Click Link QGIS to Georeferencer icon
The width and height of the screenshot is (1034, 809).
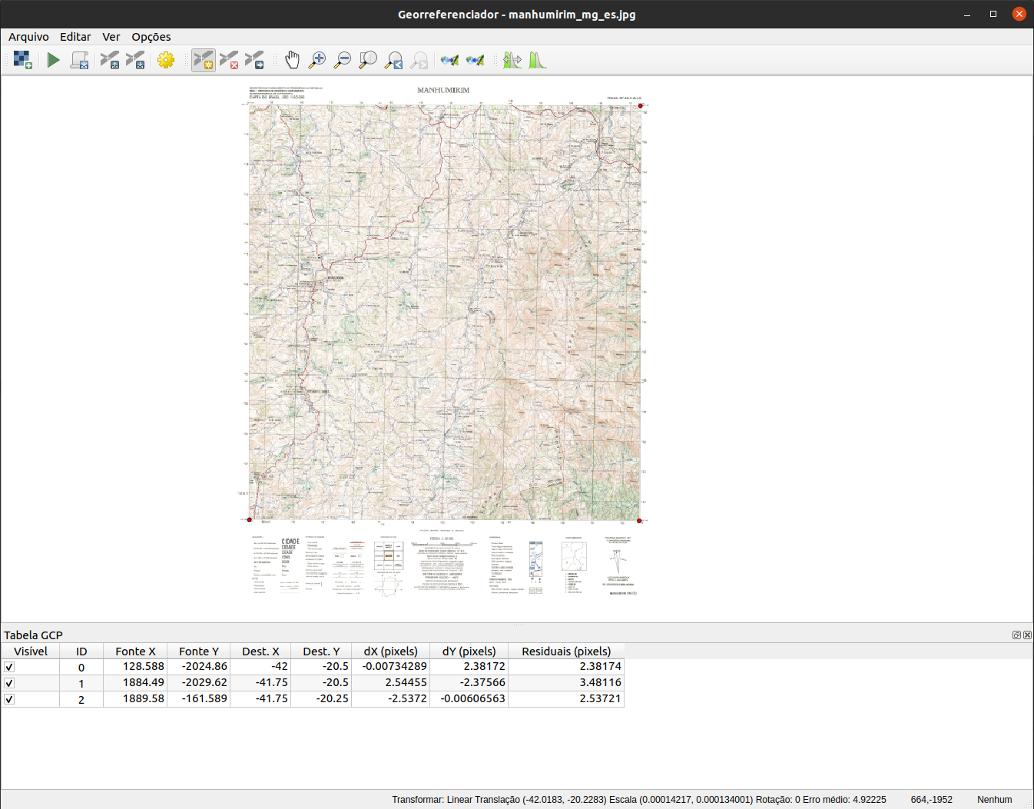(x=476, y=60)
